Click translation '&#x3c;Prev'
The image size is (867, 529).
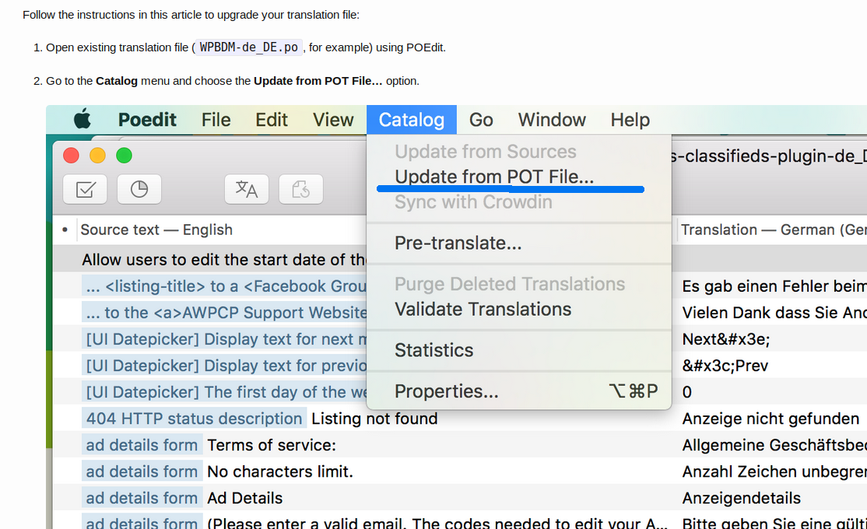725,366
